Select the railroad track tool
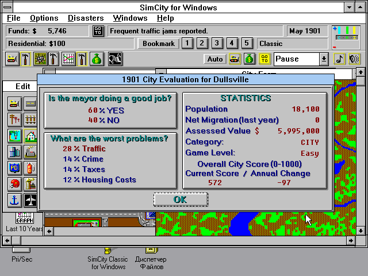Viewport: 368px width, 276px height. pos(30,120)
